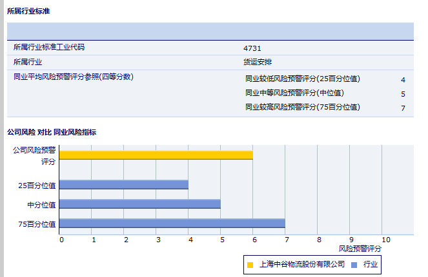
Task: Click the 上海中谷物流股份有限公司 legend label
Action: click(301, 265)
